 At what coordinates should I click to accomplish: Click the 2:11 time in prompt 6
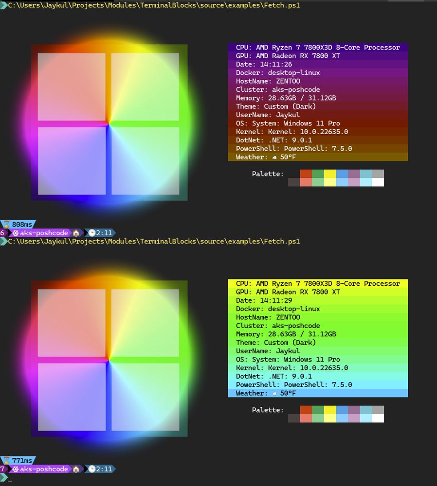coord(104,233)
